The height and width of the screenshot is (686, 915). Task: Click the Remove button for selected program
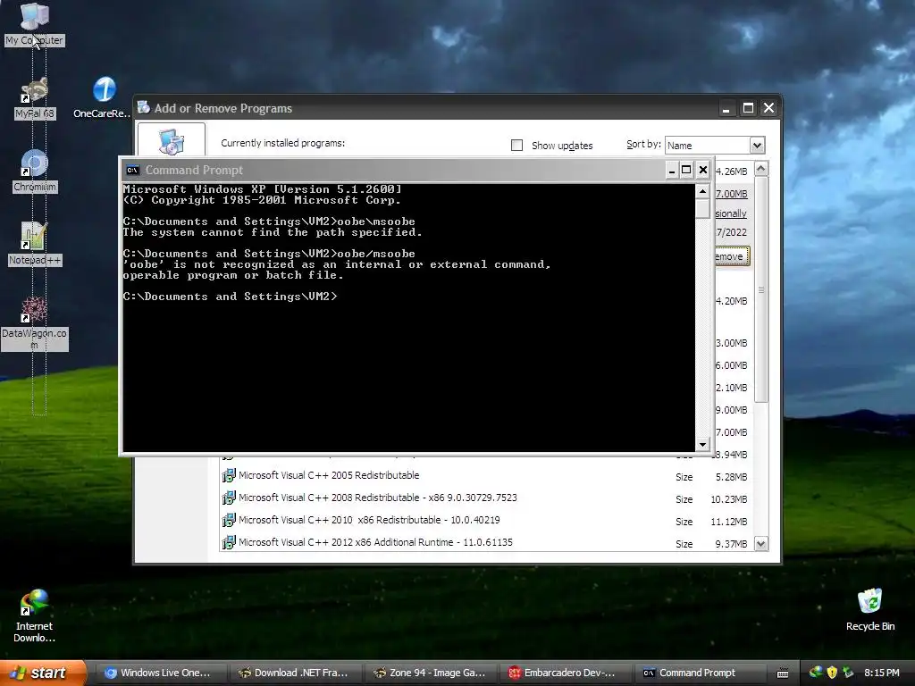733,256
